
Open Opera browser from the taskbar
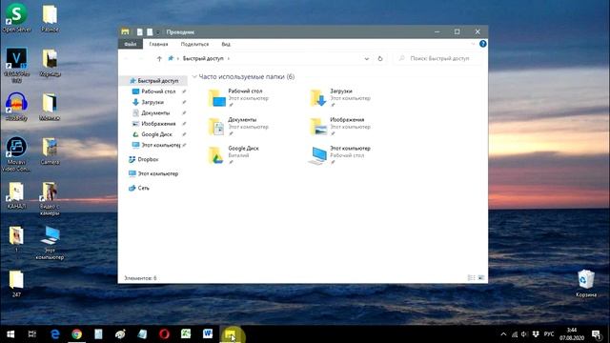(164, 334)
